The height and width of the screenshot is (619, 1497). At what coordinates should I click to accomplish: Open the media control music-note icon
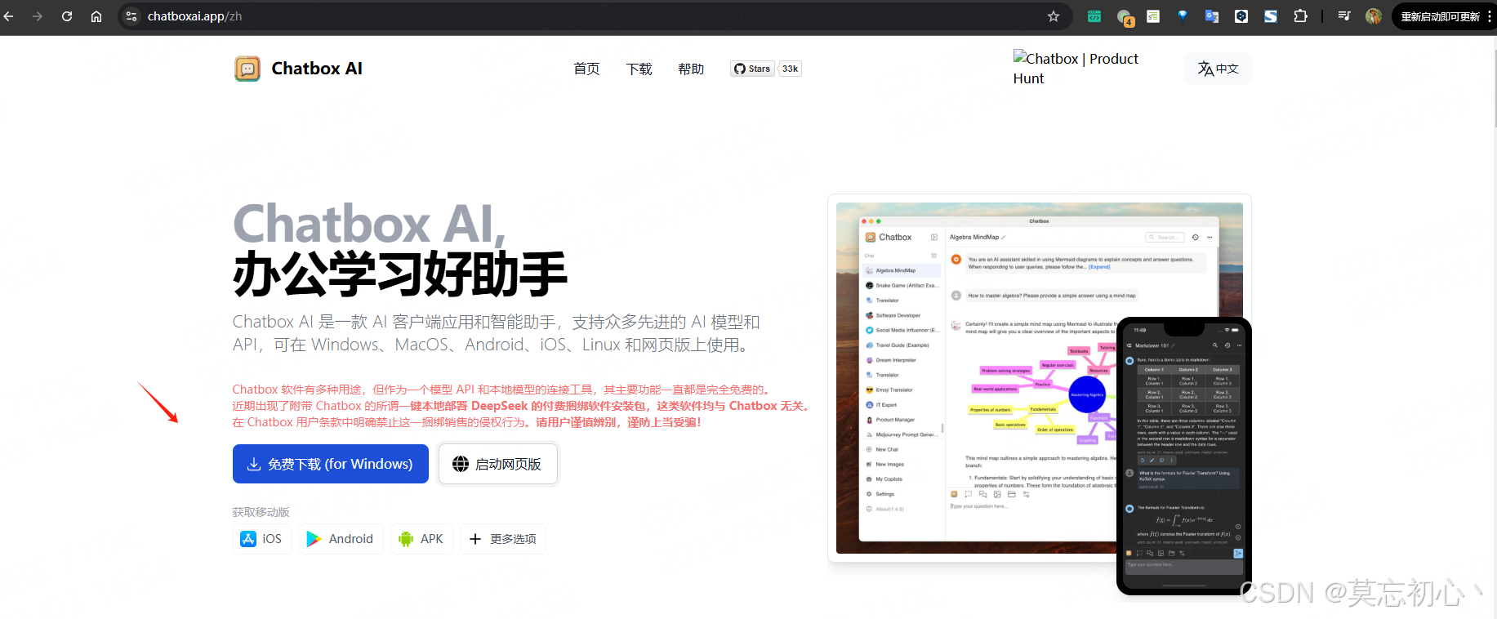[1344, 16]
